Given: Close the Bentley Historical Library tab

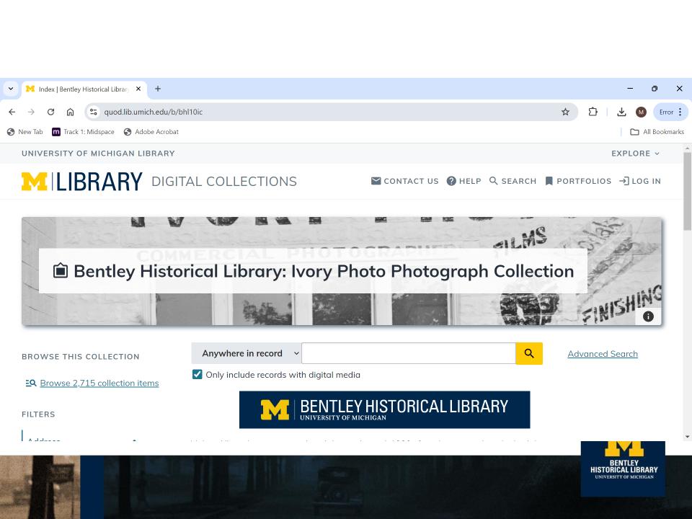Looking at the screenshot, I should pos(138,89).
